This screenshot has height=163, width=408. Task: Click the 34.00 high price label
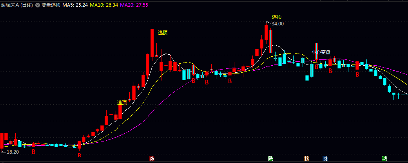point(277,24)
